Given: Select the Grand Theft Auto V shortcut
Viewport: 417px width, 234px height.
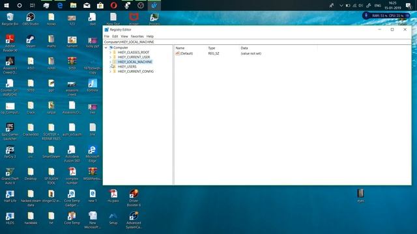Looking at the screenshot, I should (x=10, y=176).
